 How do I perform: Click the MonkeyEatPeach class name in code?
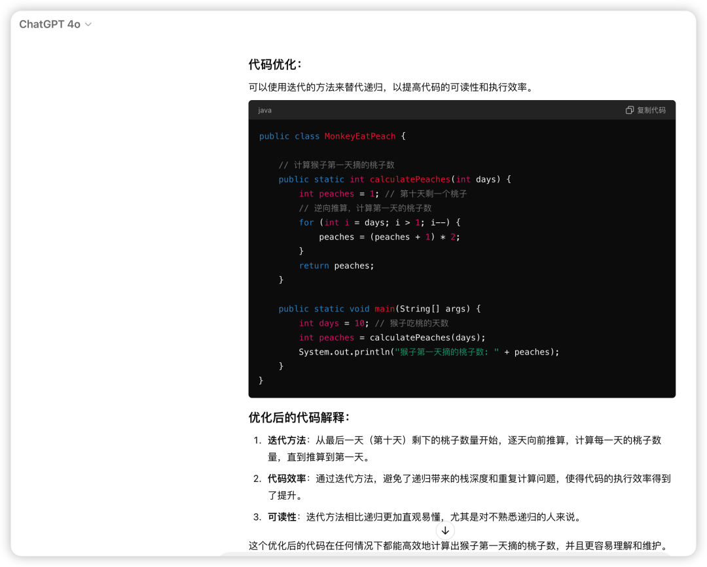coord(360,136)
